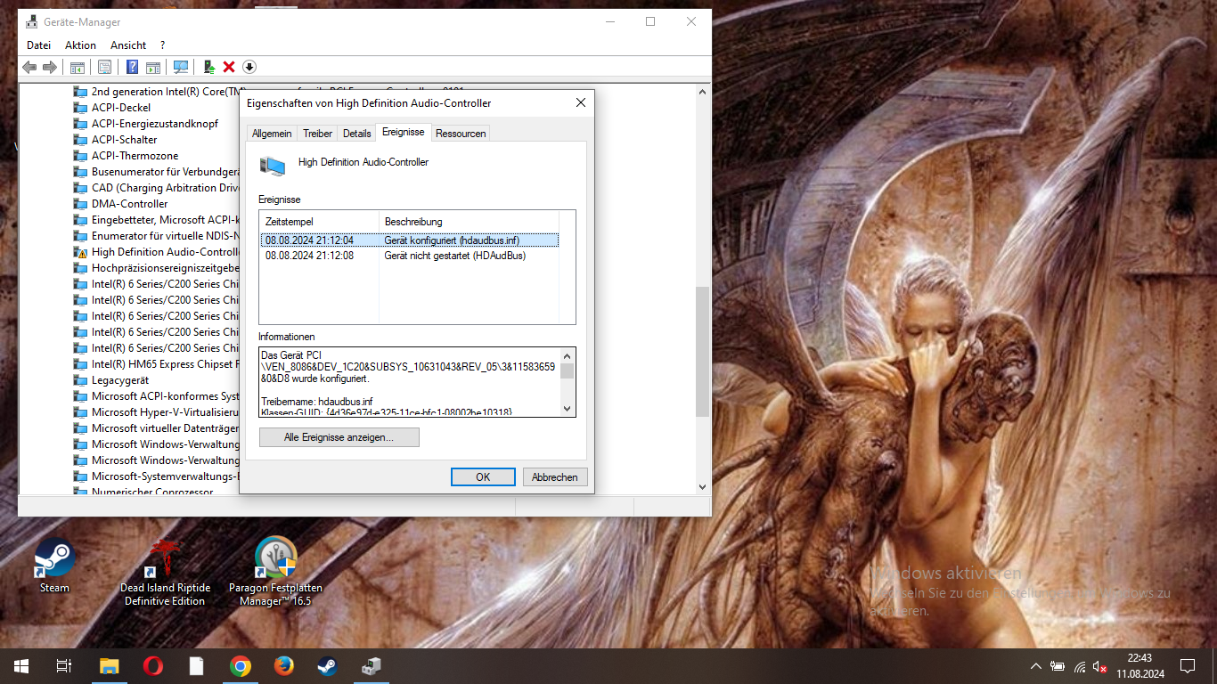Select the ACPI-Energiezustandknopf entry

pyautogui.click(x=155, y=124)
